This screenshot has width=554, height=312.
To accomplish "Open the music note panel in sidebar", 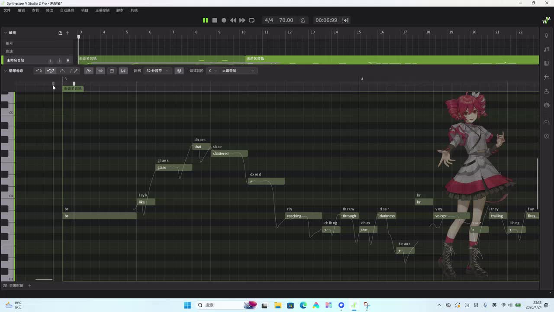I will [547, 49].
